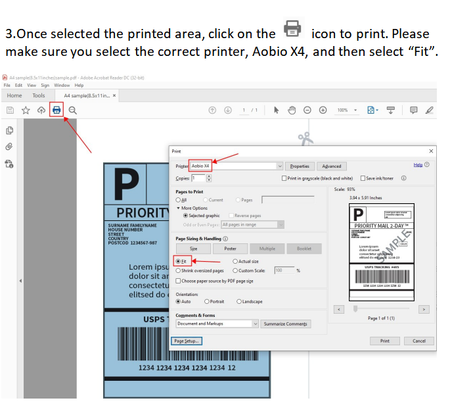Go to previous page arrow icon
The width and height of the screenshot is (450, 415).
(212, 110)
